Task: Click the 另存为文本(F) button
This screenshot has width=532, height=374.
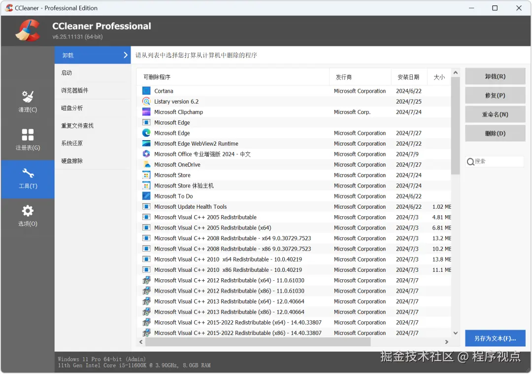Action: pyautogui.click(x=495, y=338)
